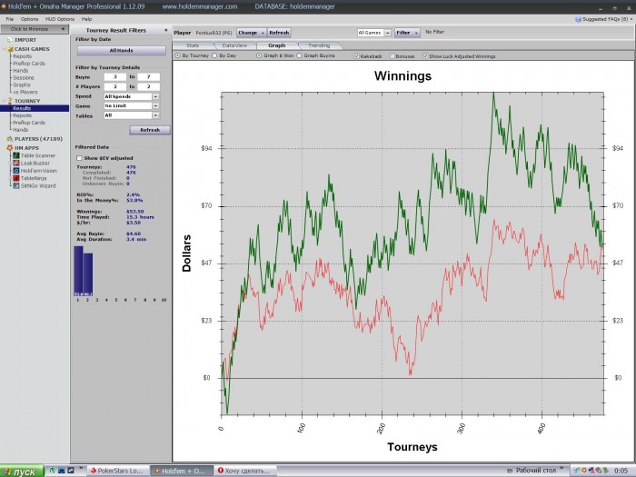The image size is (636, 477).
Task: Open vs Players tree item
Action: click(25, 92)
